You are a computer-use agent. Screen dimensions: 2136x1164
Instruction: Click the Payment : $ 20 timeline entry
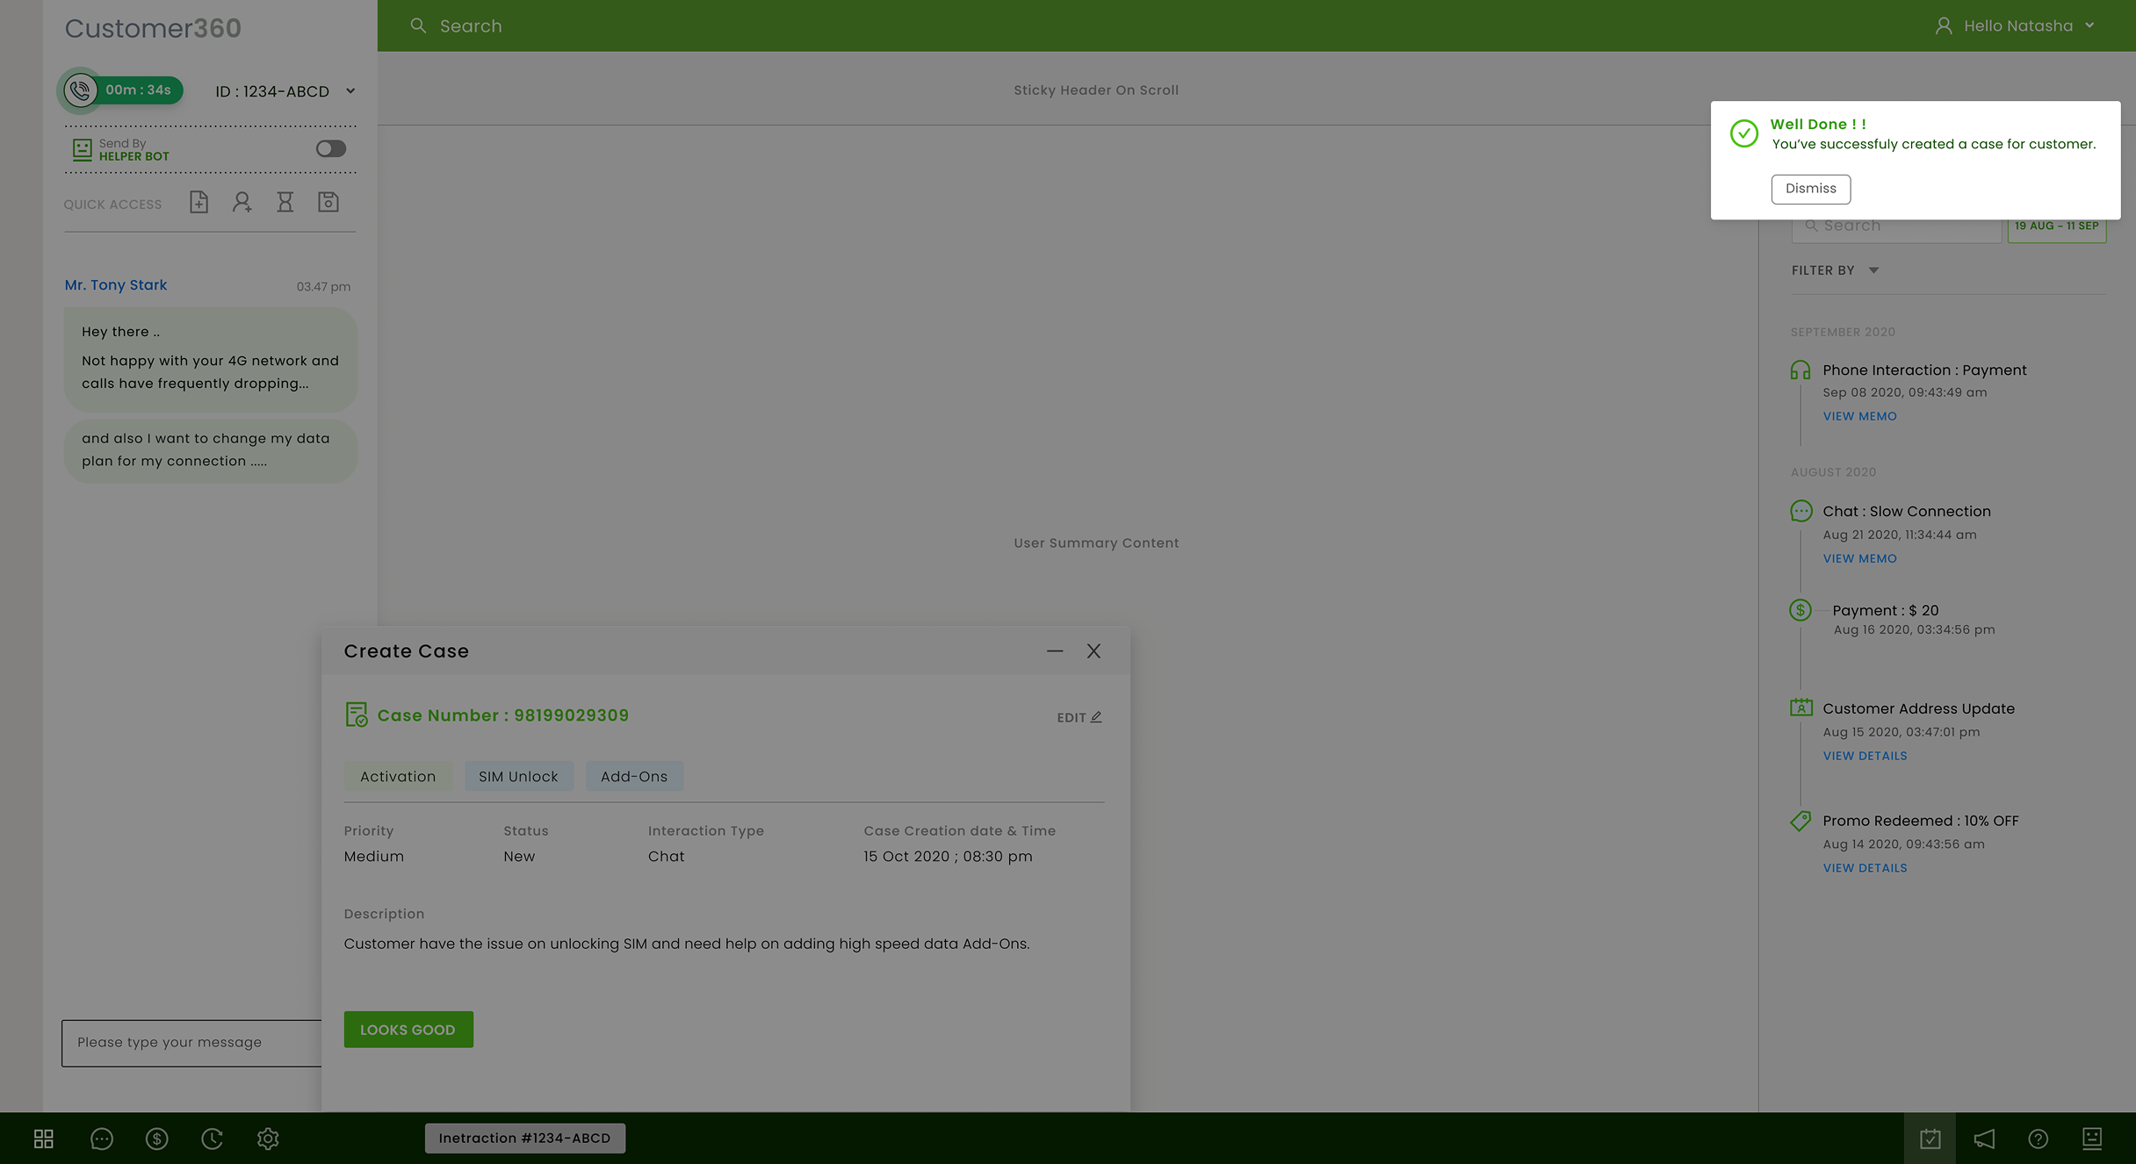coord(1886,610)
